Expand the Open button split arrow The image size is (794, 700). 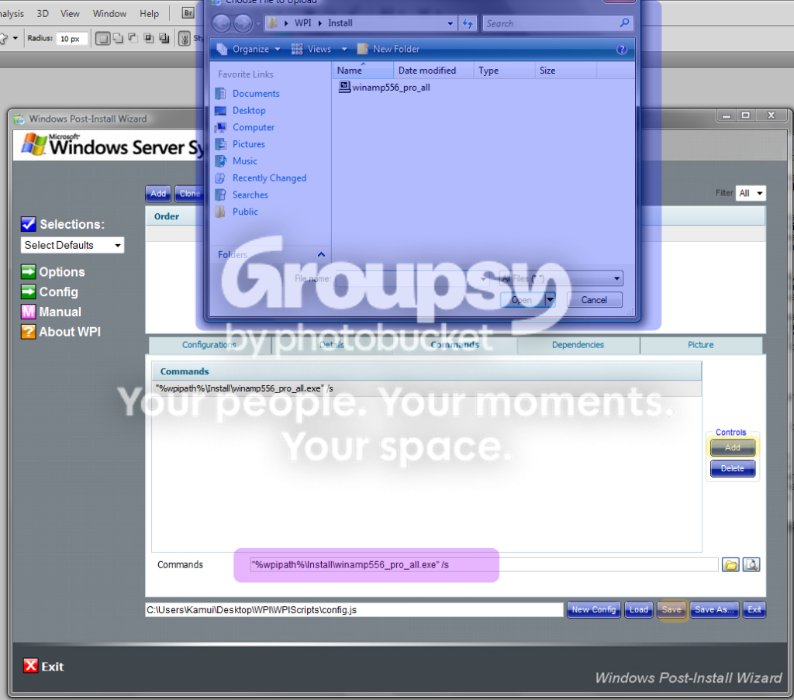click(551, 300)
